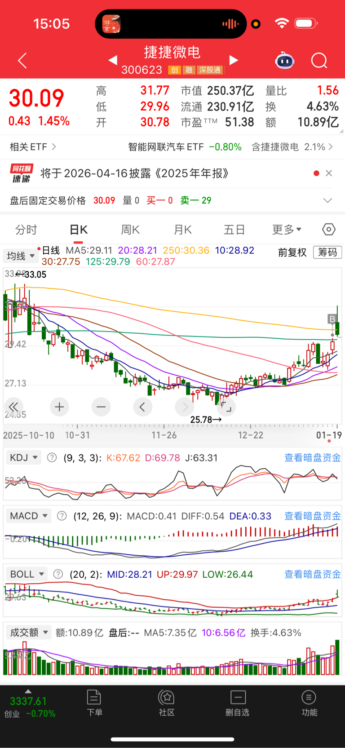
Task: Open 查看暗盘资金 next to KDJ
Action: 313,458
